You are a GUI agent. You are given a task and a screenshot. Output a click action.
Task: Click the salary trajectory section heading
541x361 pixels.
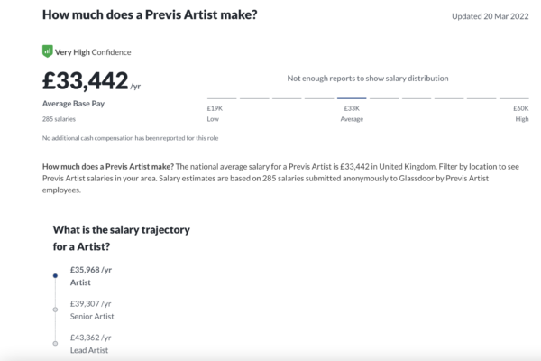[122, 238]
